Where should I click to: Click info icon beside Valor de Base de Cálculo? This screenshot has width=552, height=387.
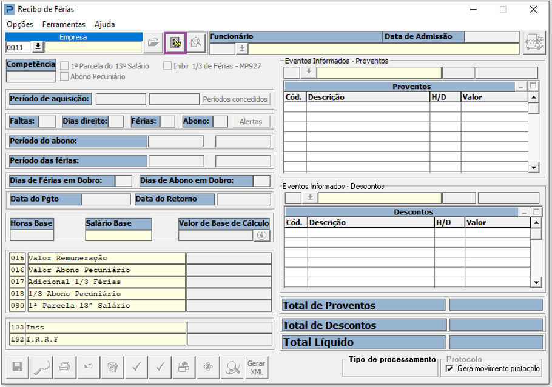coord(261,235)
